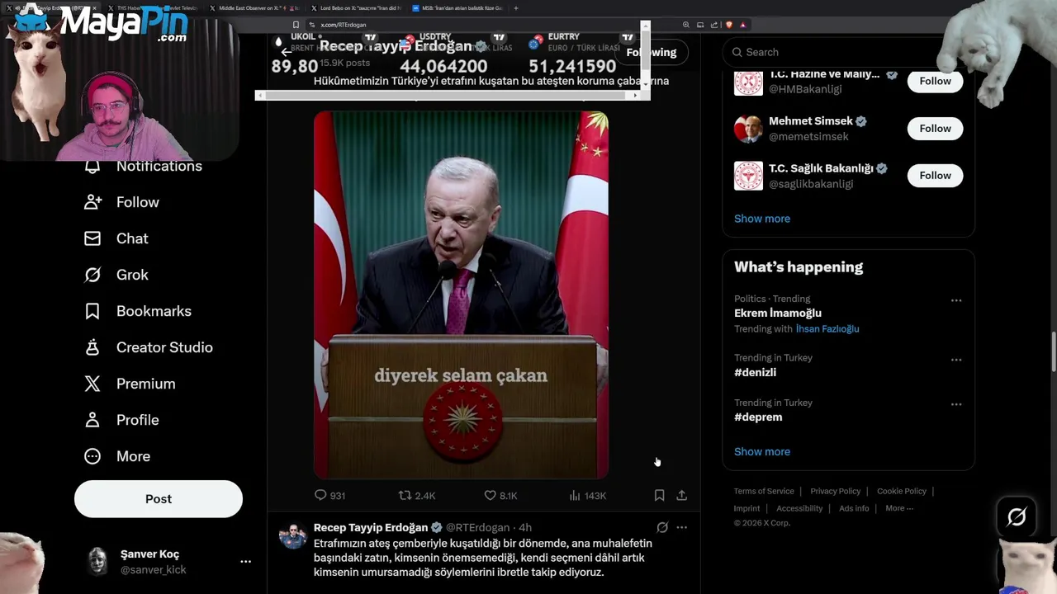This screenshot has width=1057, height=594.
Task: Open the #deprem trend
Action: 758,417
